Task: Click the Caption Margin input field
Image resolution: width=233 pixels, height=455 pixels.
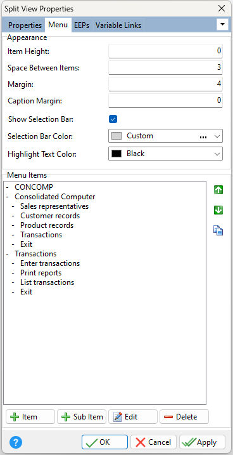Action: tap(165, 101)
